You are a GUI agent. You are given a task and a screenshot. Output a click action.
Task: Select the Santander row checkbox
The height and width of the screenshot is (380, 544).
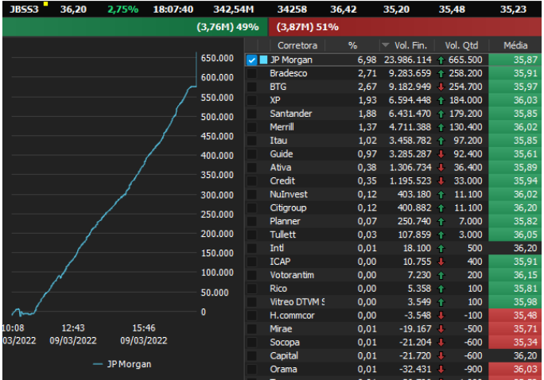[x=251, y=114]
